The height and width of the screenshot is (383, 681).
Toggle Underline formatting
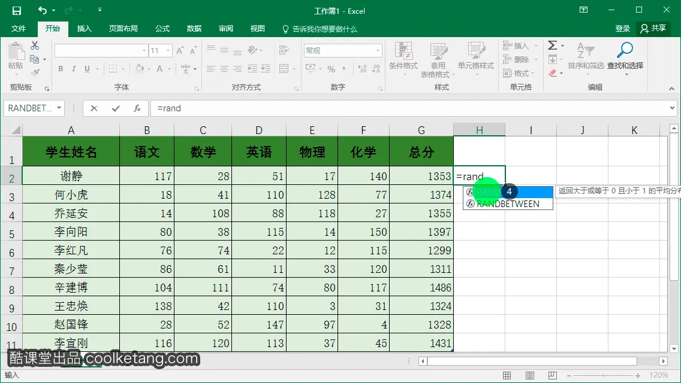[88, 69]
